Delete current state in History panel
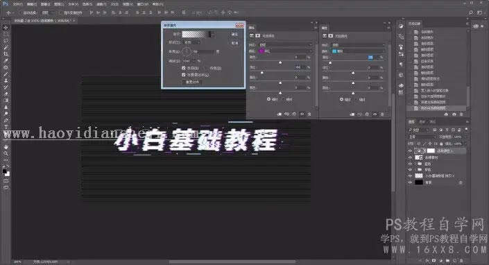489x265 pixels. [461, 114]
